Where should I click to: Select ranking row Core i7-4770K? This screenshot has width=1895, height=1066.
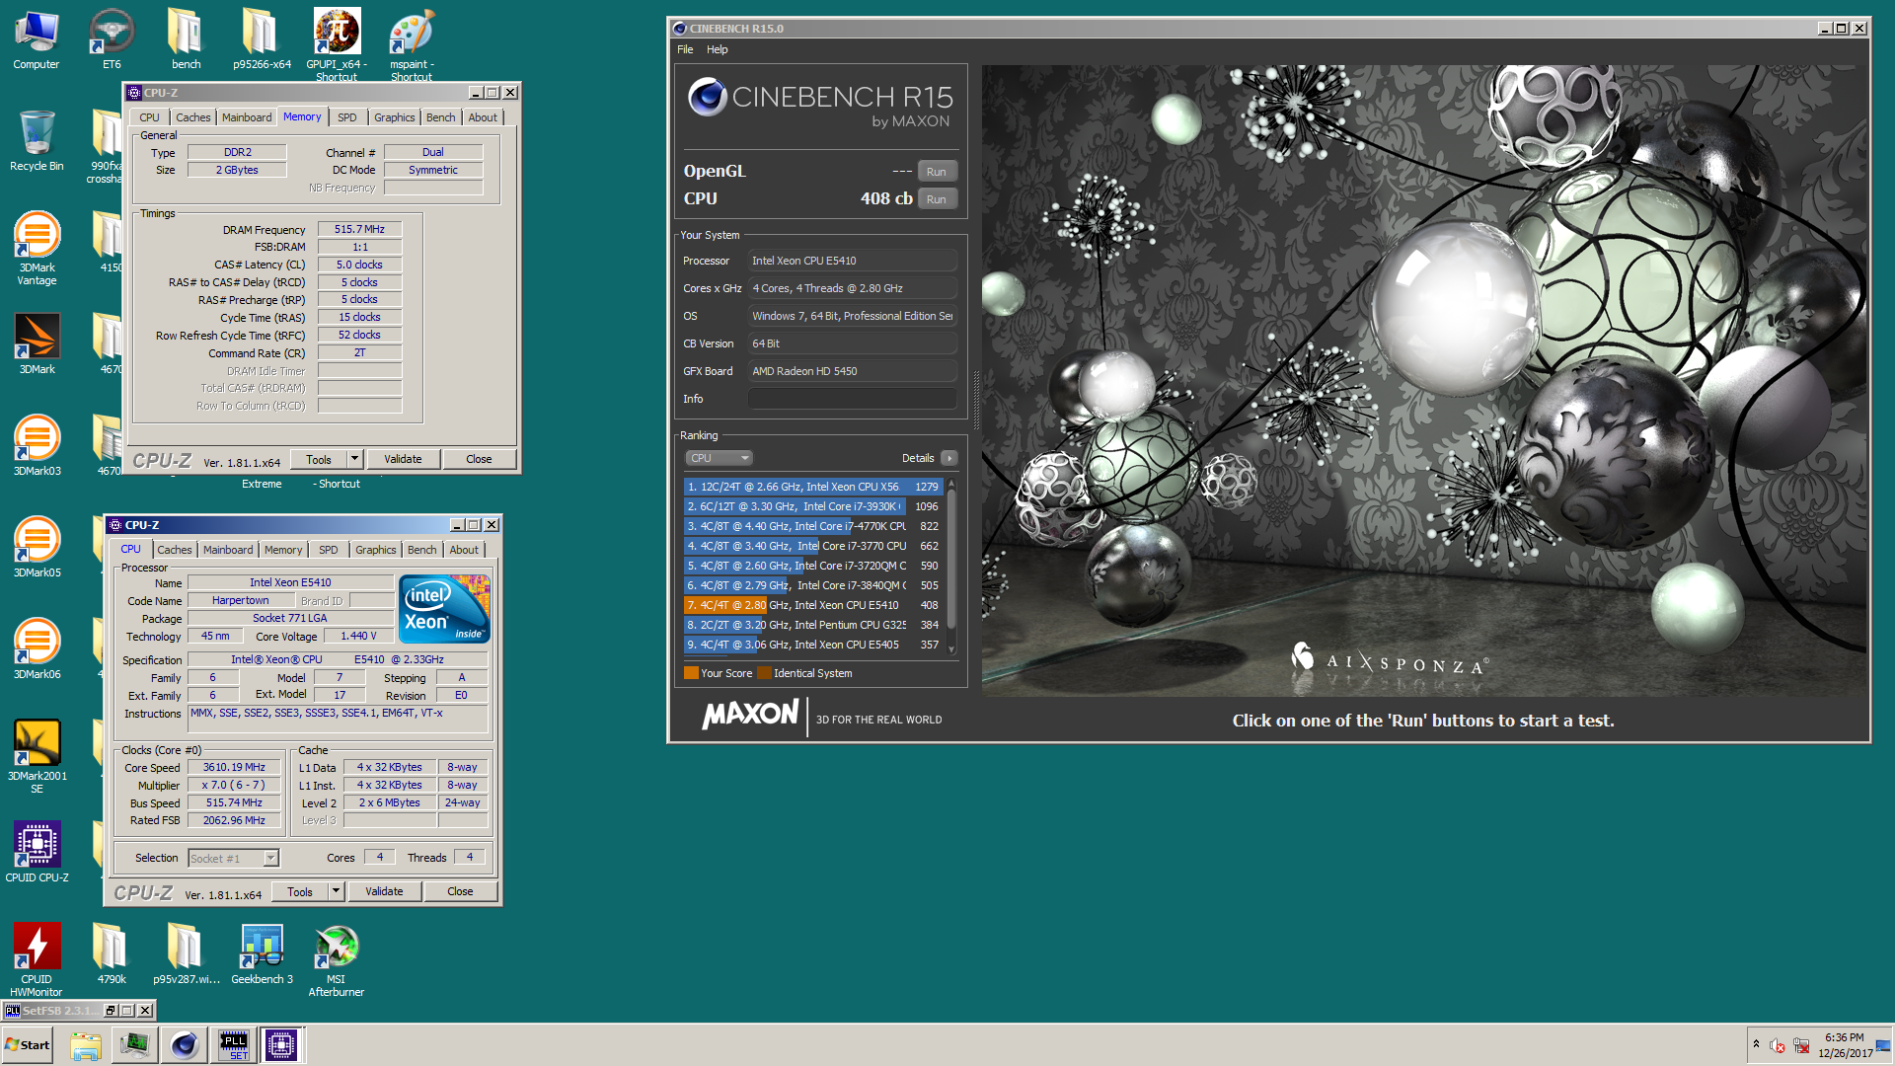coord(813,526)
